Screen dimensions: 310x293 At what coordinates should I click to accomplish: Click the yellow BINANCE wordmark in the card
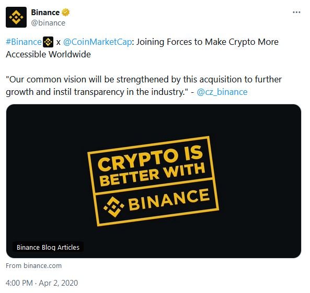[169, 199]
